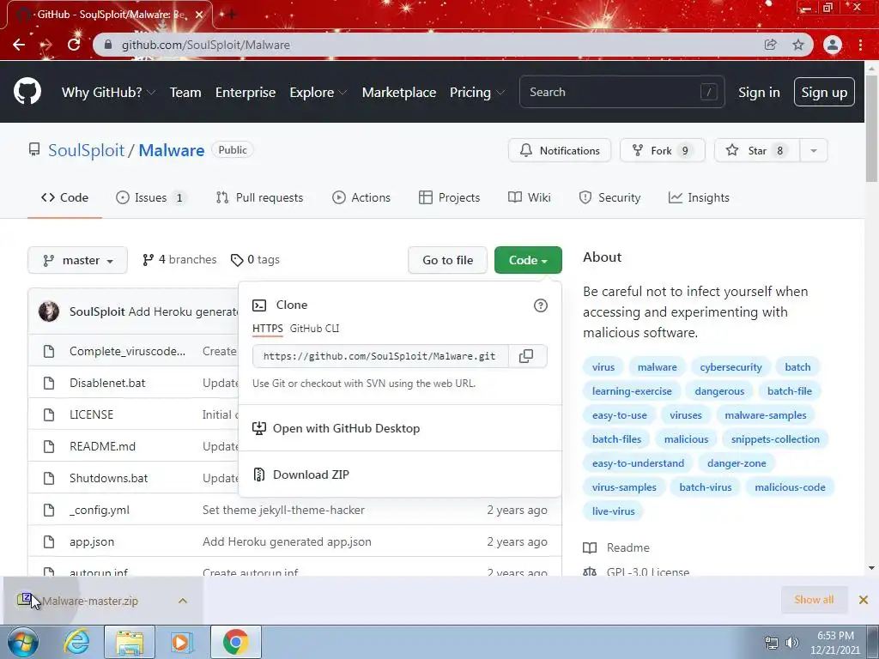
Task: Click the GitHub octocat logo
Action: (x=27, y=92)
